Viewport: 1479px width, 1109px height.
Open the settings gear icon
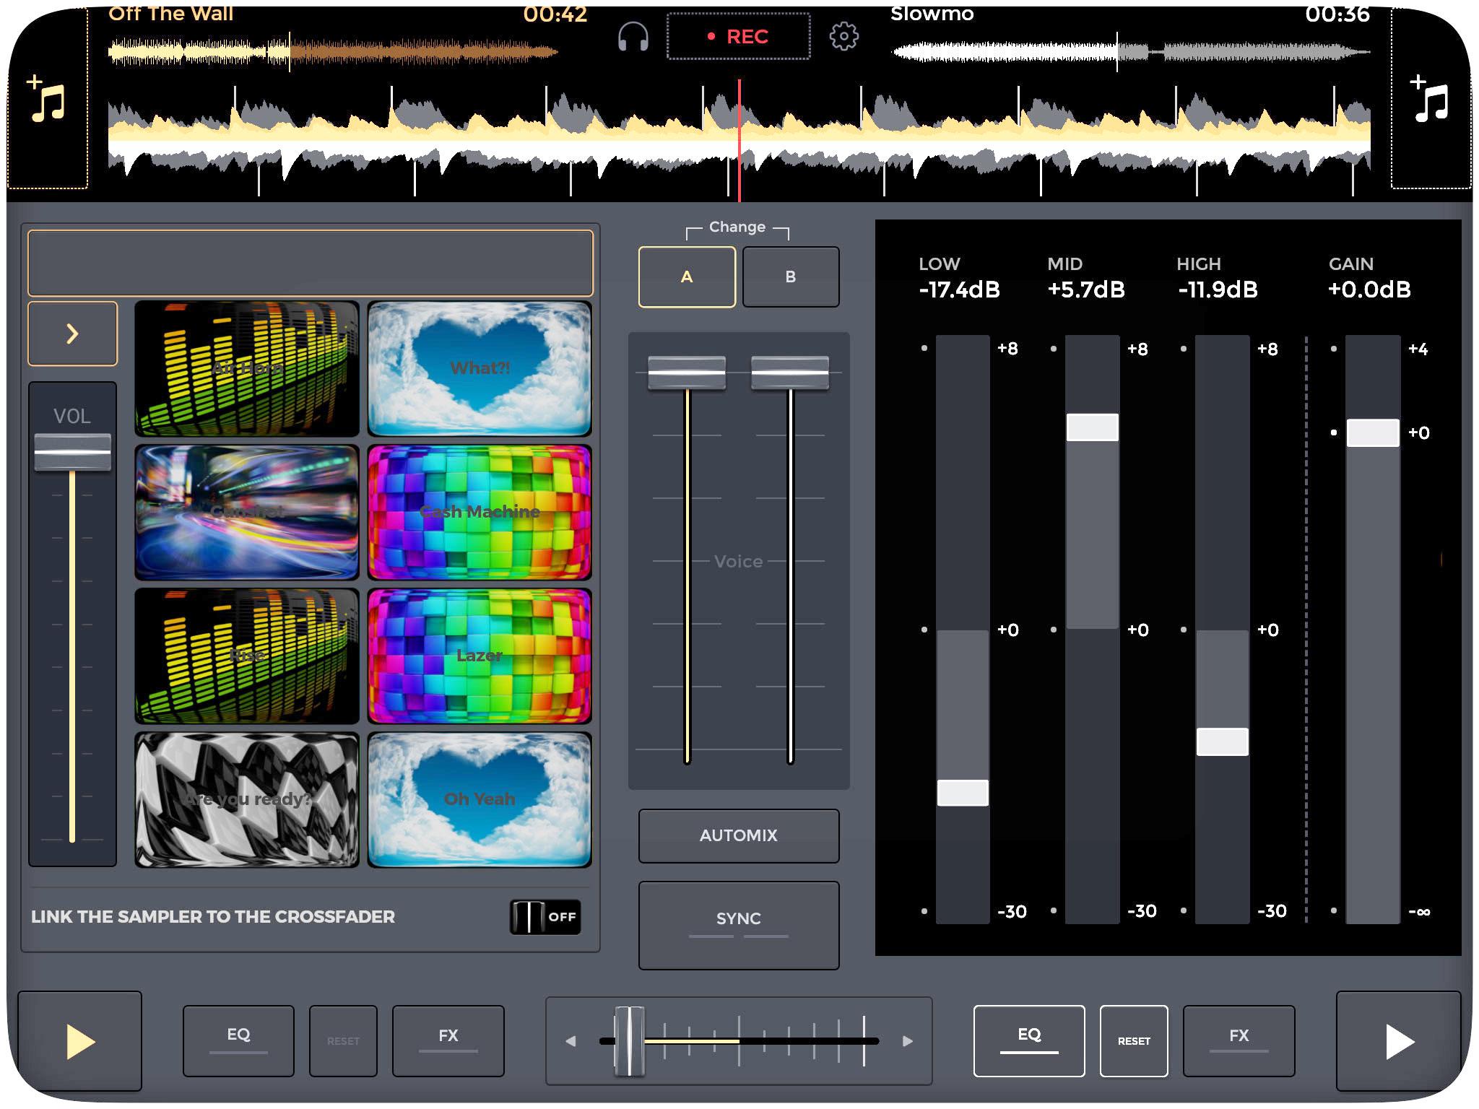(843, 36)
